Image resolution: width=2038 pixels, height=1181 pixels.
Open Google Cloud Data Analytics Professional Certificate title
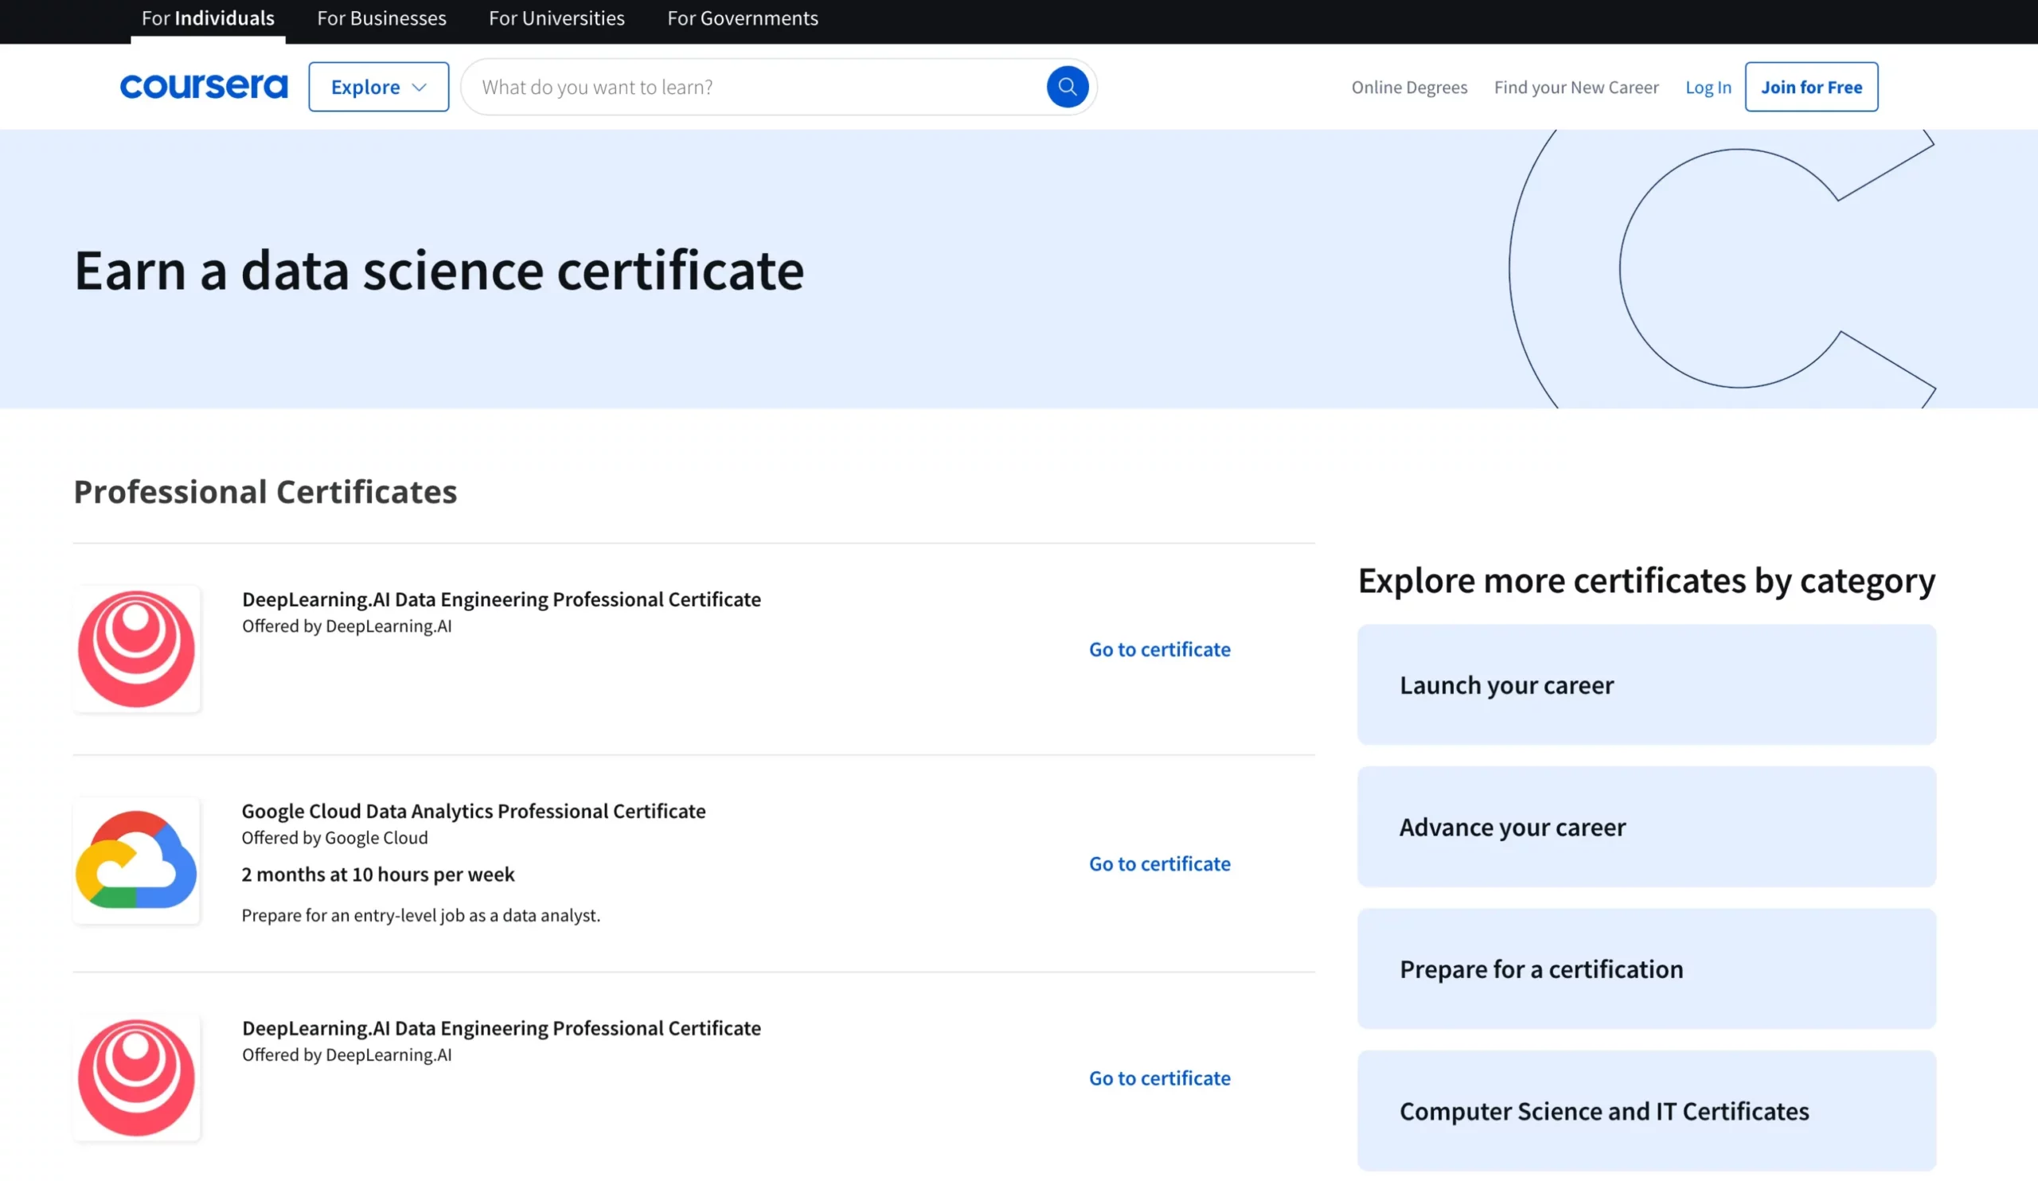coord(474,811)
